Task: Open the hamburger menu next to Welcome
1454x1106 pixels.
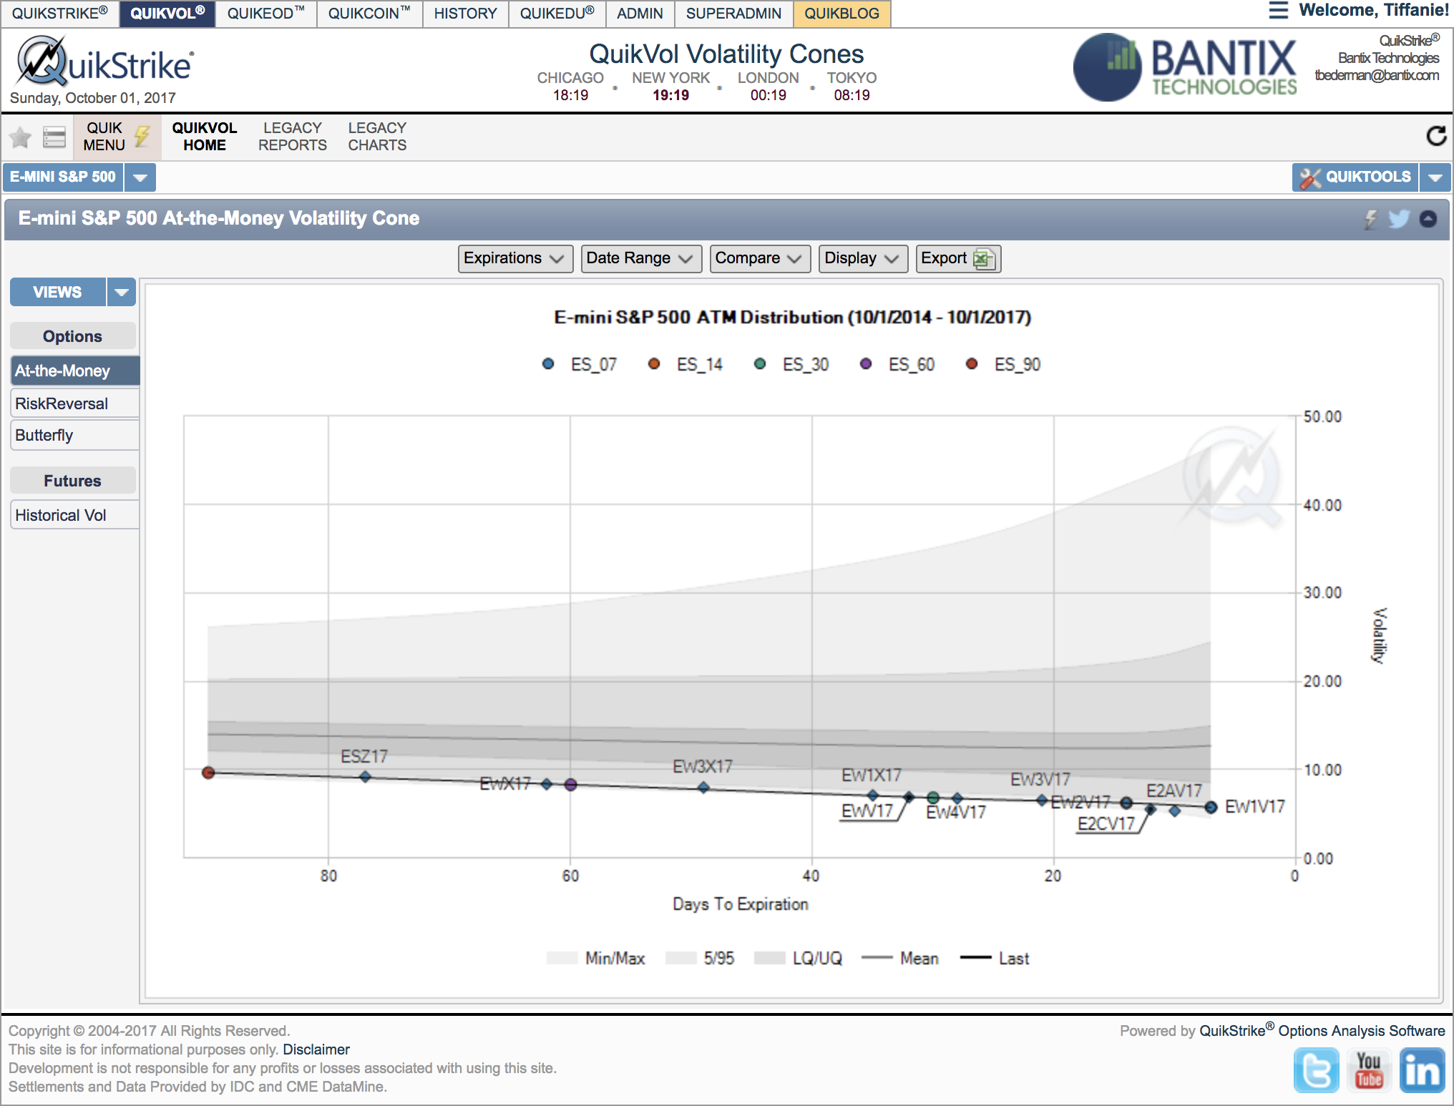Action: coord(1279,10)
